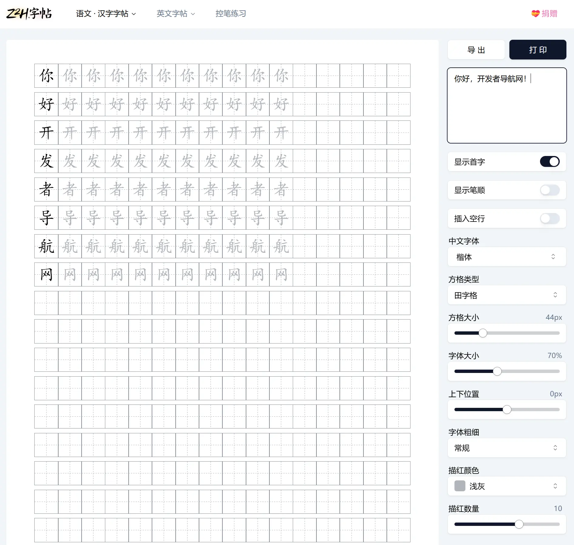Open the 控笔练习 page
The width and height of the screenshot is (574, 545).
(x=231, y=13)
